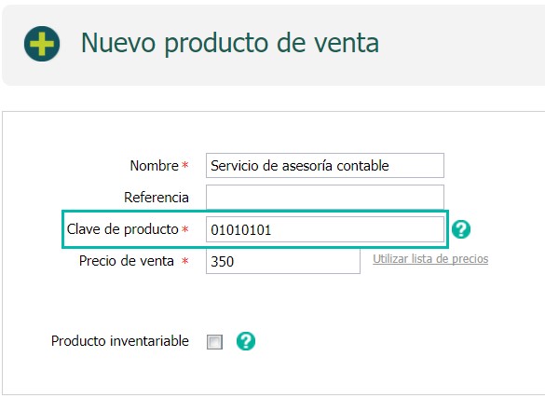Image resolution: width=545 pixels, height=398 pixels.
Task: Click the Nuevo producto de venta heading
Action: tap(230, 43)
